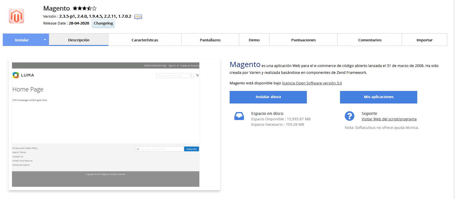Click the Release Date 28-04-2020 text
455x199 pixels.
(x=66, y=23)
